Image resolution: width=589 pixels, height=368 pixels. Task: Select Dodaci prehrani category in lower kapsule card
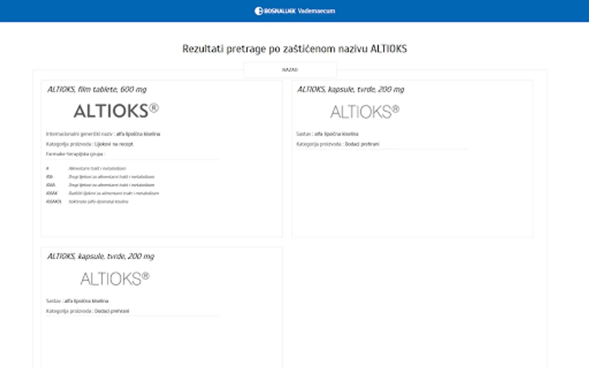[x=88, y=311]
